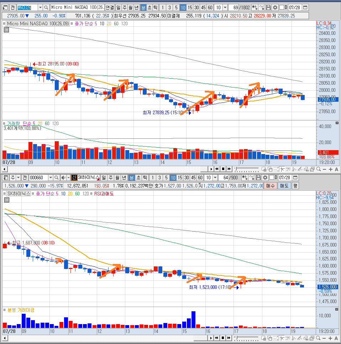Viewport: 341px width, 344px height.
Task: Open the data grid icon under Micro Mini NASDAQ
Action: point(6,30)
